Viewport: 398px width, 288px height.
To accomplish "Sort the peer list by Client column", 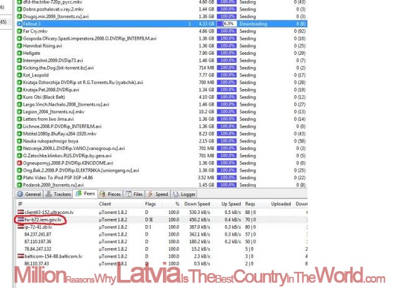I will click(109, 203).
